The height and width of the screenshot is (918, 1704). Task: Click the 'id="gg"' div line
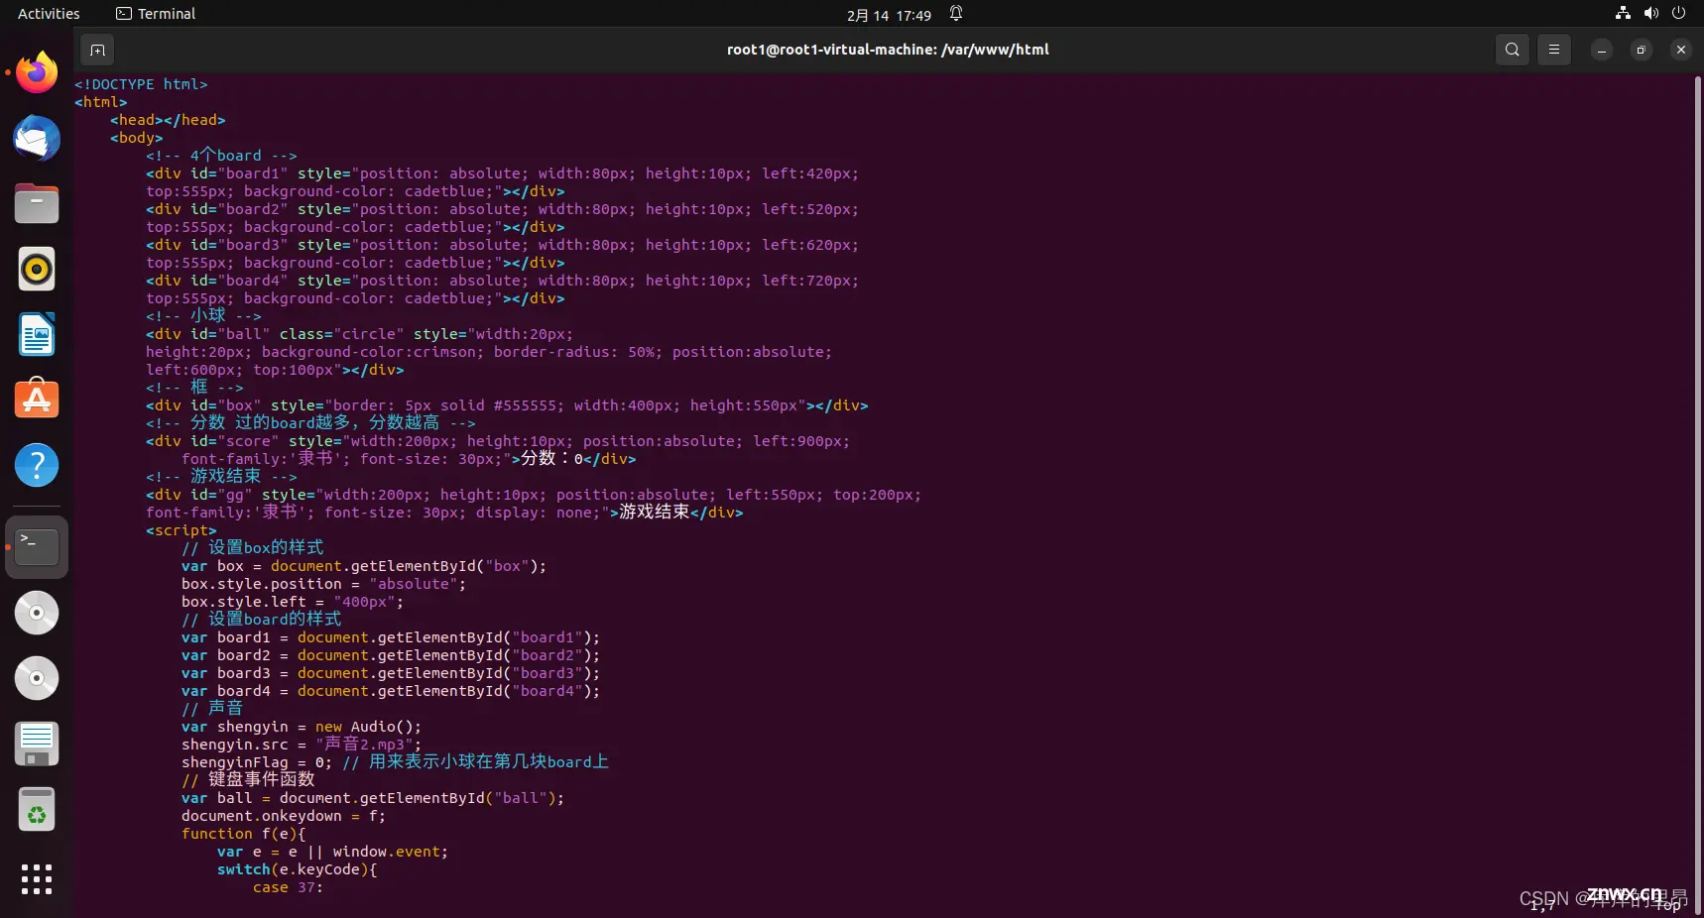coord(534,495)
